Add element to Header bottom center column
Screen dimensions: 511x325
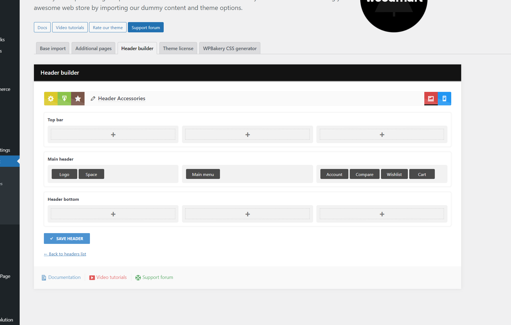click(247, 214)
